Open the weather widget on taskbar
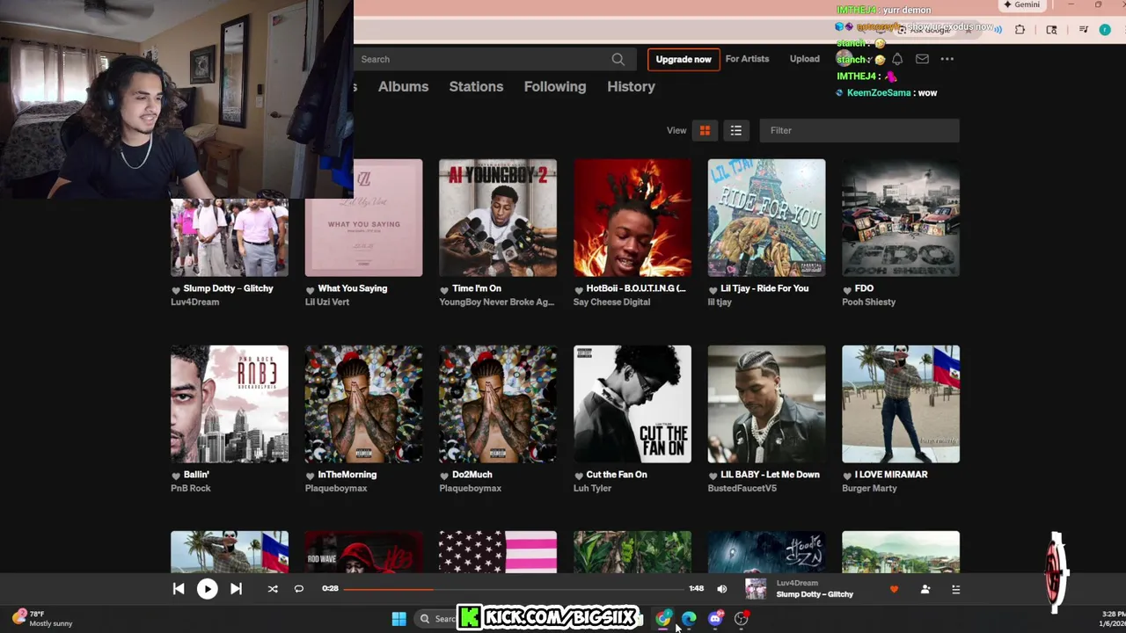This screenshot has width=1126, height=633. click(x=41, y=619)
